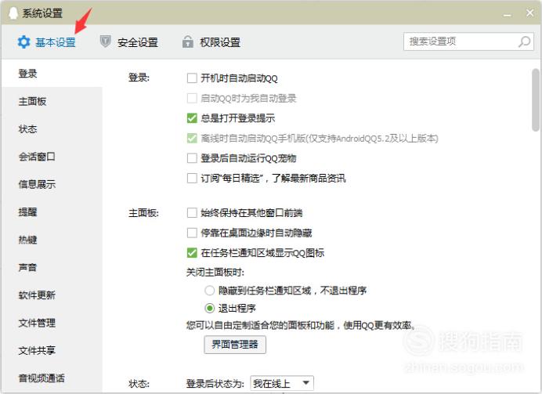
Task: Select 隐藏到任务栏通知区域，不退出程序 radio
Action: coord(209,291)
